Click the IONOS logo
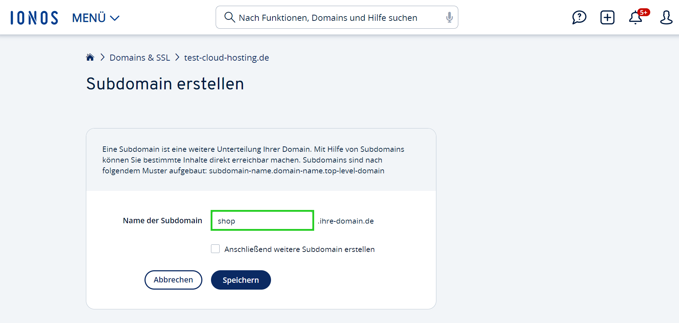The image size is (679, 323). coord(34,18)
